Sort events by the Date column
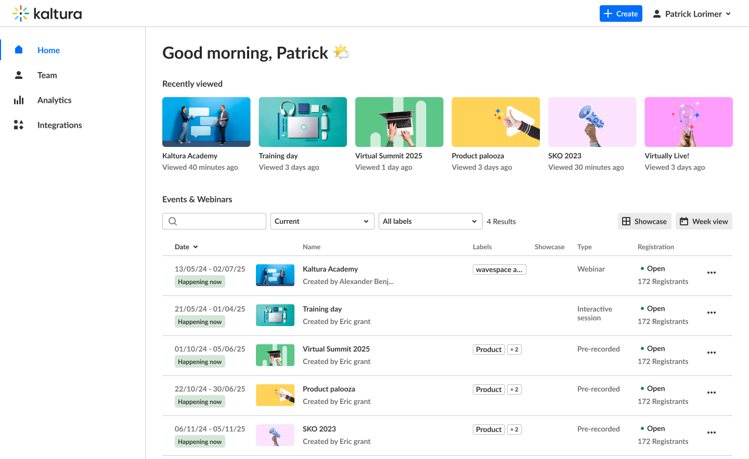 pyautogui.click(x=186, y=247)
